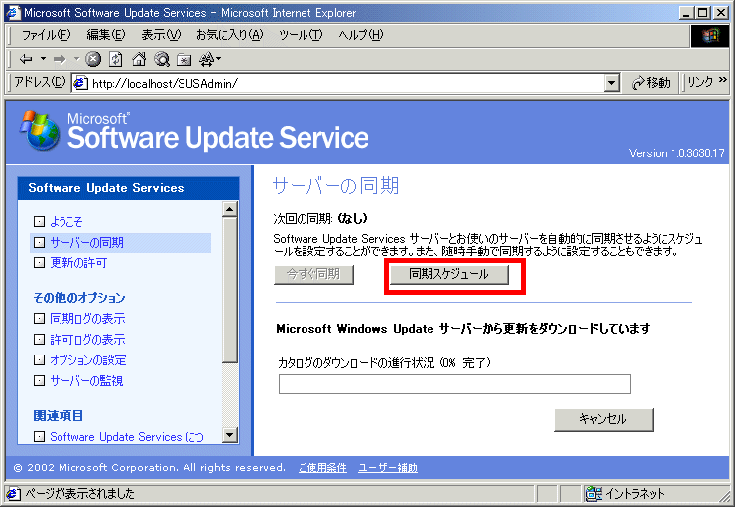The width and height of the screenshot is (735, 507).
Task: Click bullet icon beside 更新の許可
Action: pyautogui.click(x=40, y=263)
